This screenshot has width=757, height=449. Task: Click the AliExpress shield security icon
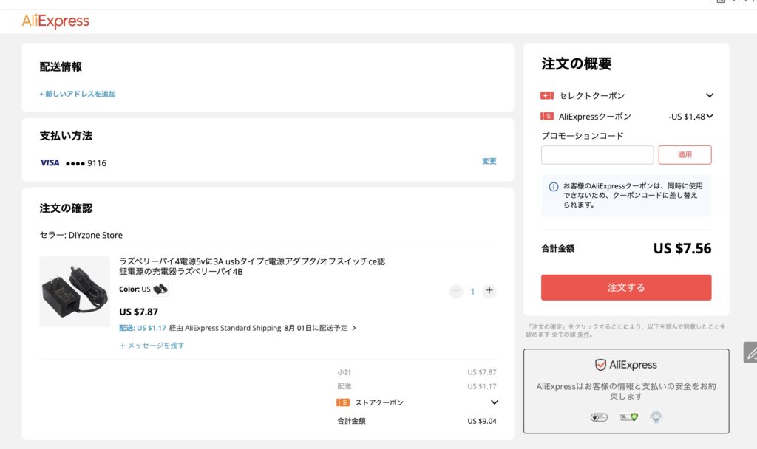click(600, 365)
